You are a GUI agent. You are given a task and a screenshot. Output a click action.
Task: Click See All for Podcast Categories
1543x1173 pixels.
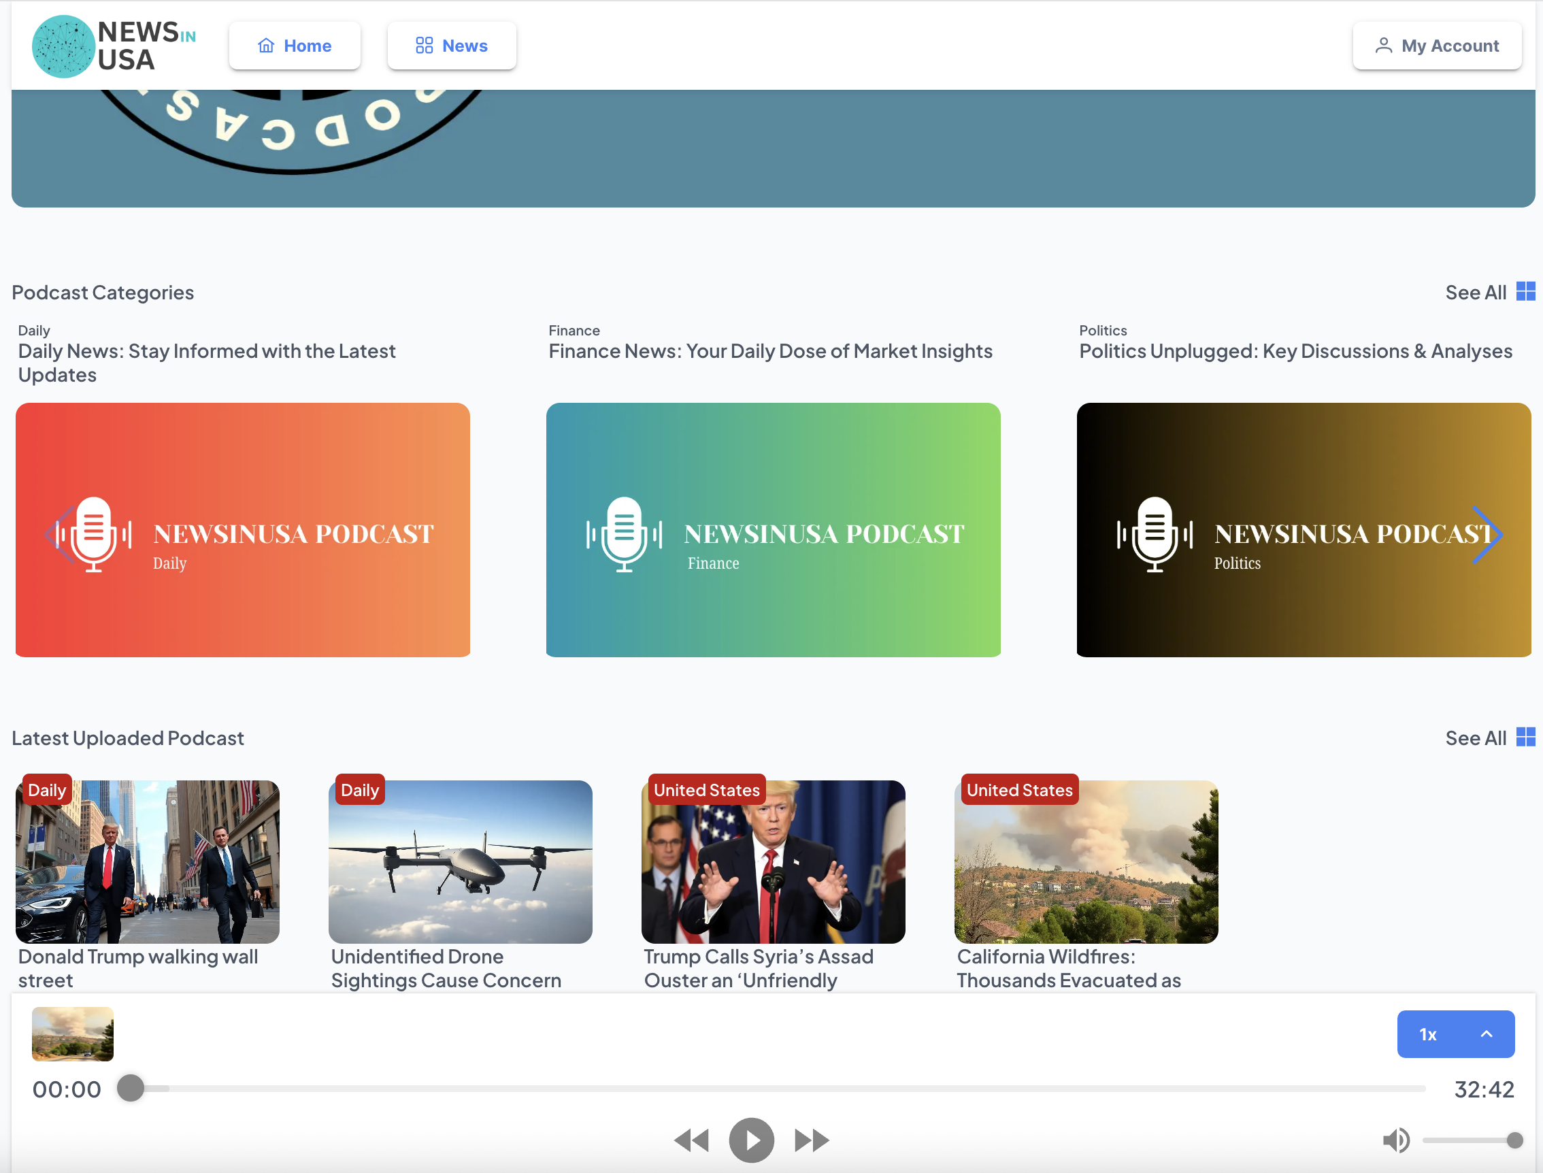pyautogui.click(x=1475, y=293)
